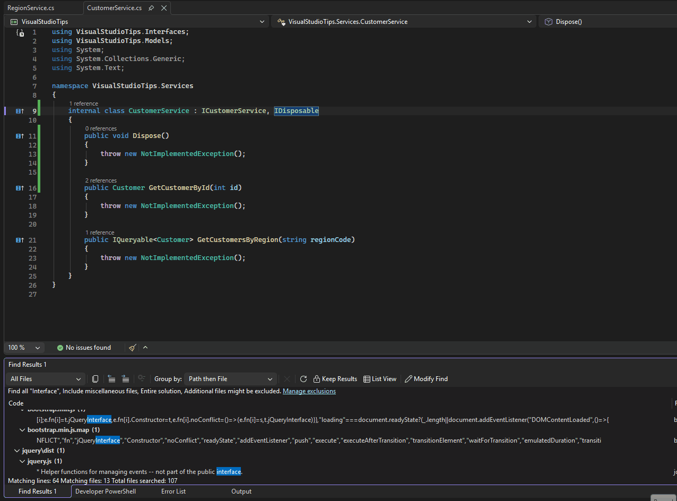Click the method cube icon beside Dispose()
The image size is (677, 501).
pos(549,22)
